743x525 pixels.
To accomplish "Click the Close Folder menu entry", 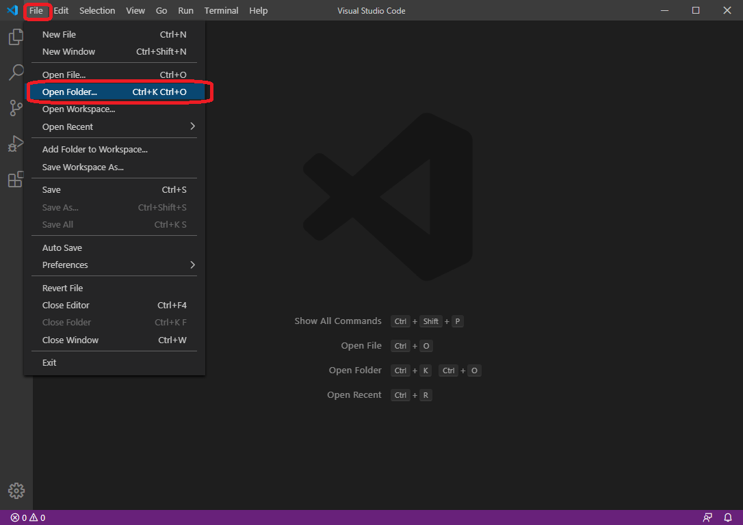I will tap(114, 323).
